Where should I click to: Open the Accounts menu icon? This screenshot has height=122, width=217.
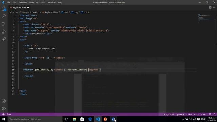click(4, 101)
